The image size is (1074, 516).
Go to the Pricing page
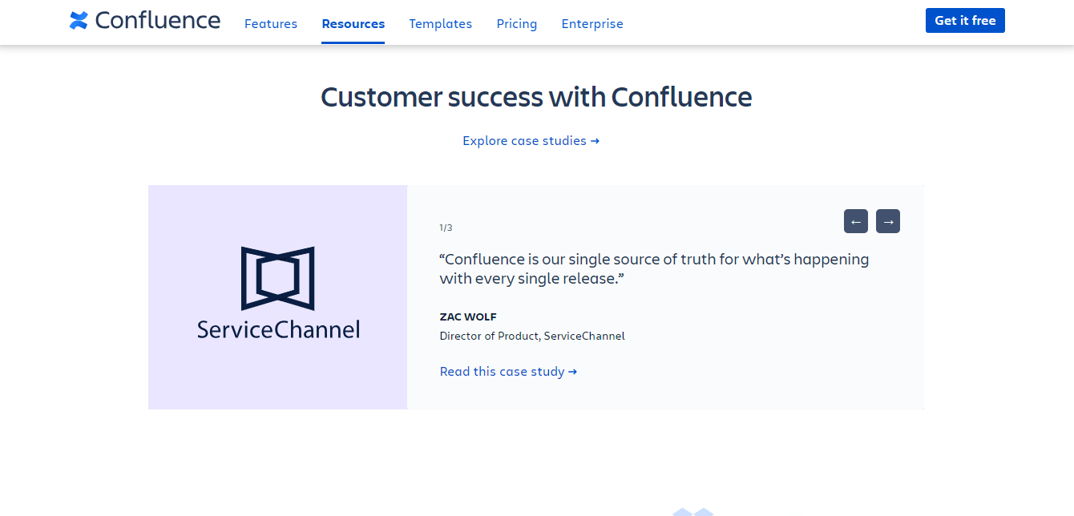(517, 24)
